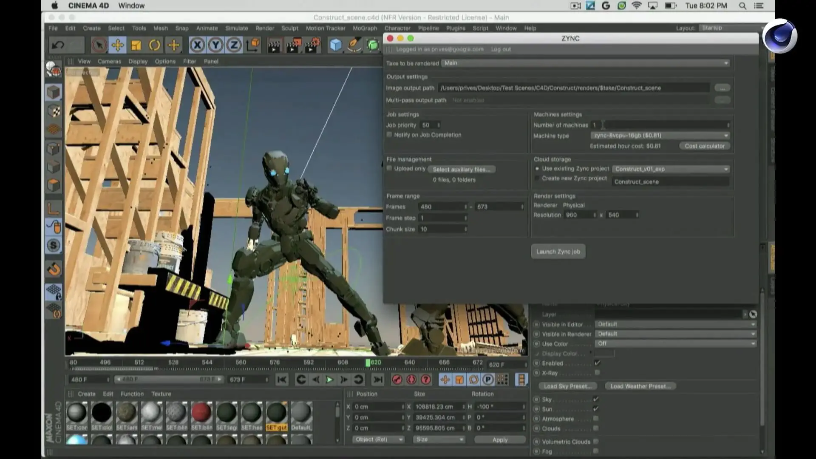The width and height of the screenshot is (816, 459).
Task: Click the Undo arrow icon
Action: (x=58, y=45)
